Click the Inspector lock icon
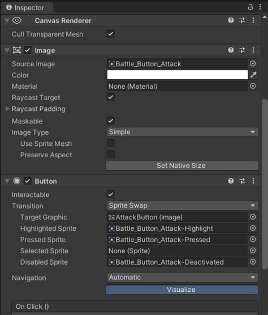The width and height of the screenshot is (268, 315). pos(250,7)
